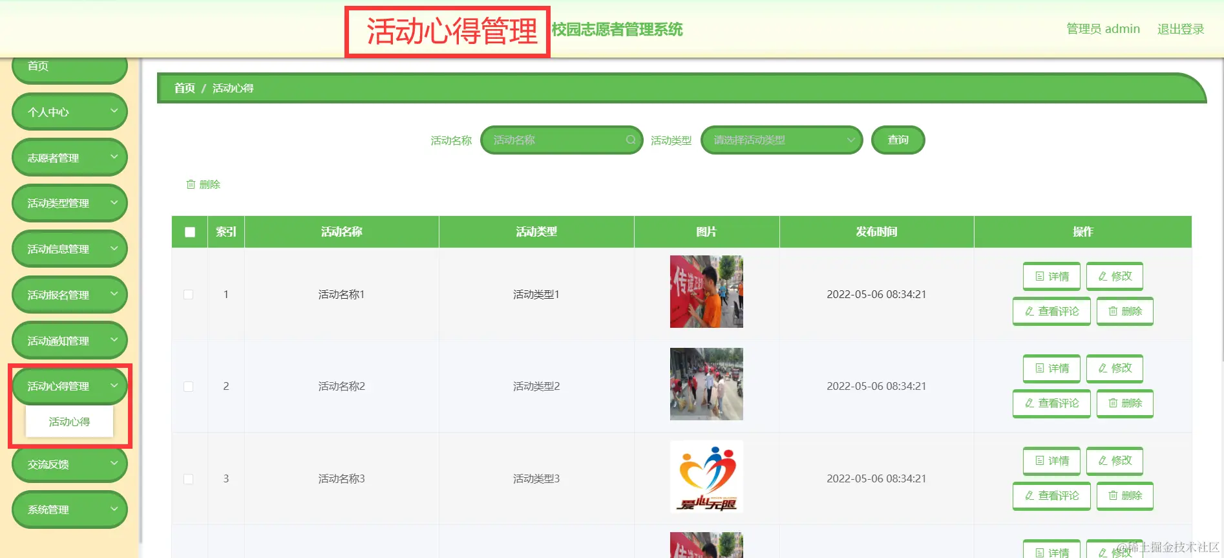The width and height of the screenshot is (1224, 558).
Task: Open 详情 for 活动名称3
Action: (1051, 461)
